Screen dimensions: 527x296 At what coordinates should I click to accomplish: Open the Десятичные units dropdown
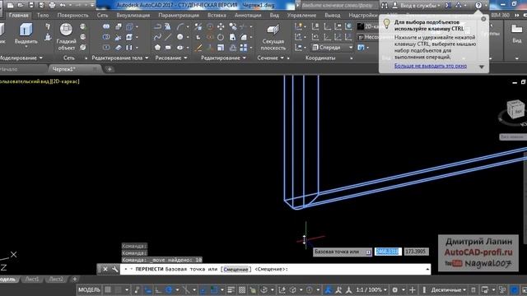(x=449, y=289)
